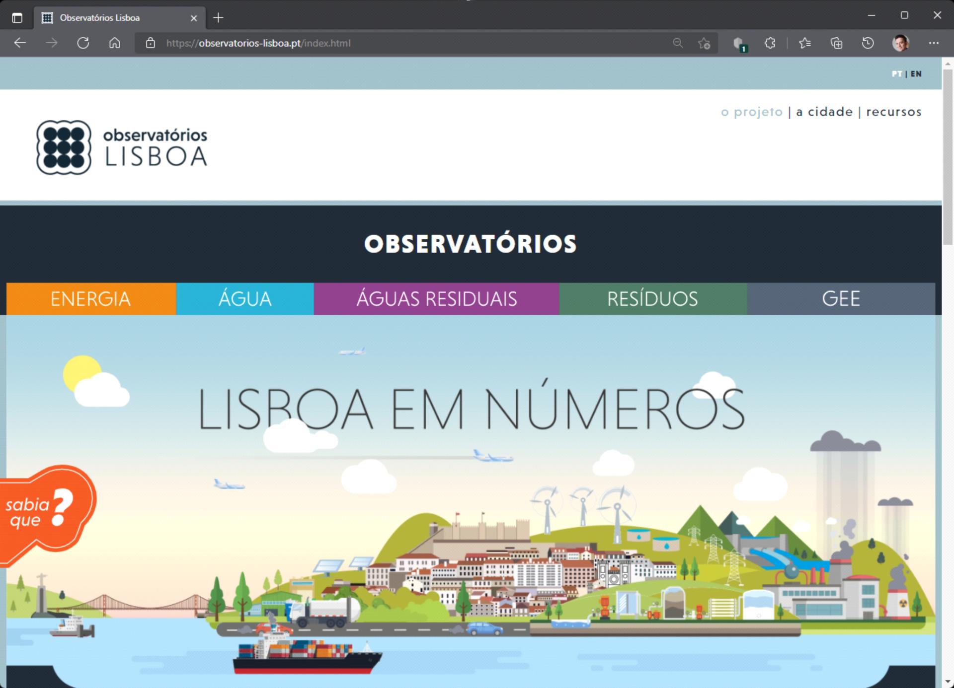Switch site language to EN
The image size is (954, 688).
point(916,74)
